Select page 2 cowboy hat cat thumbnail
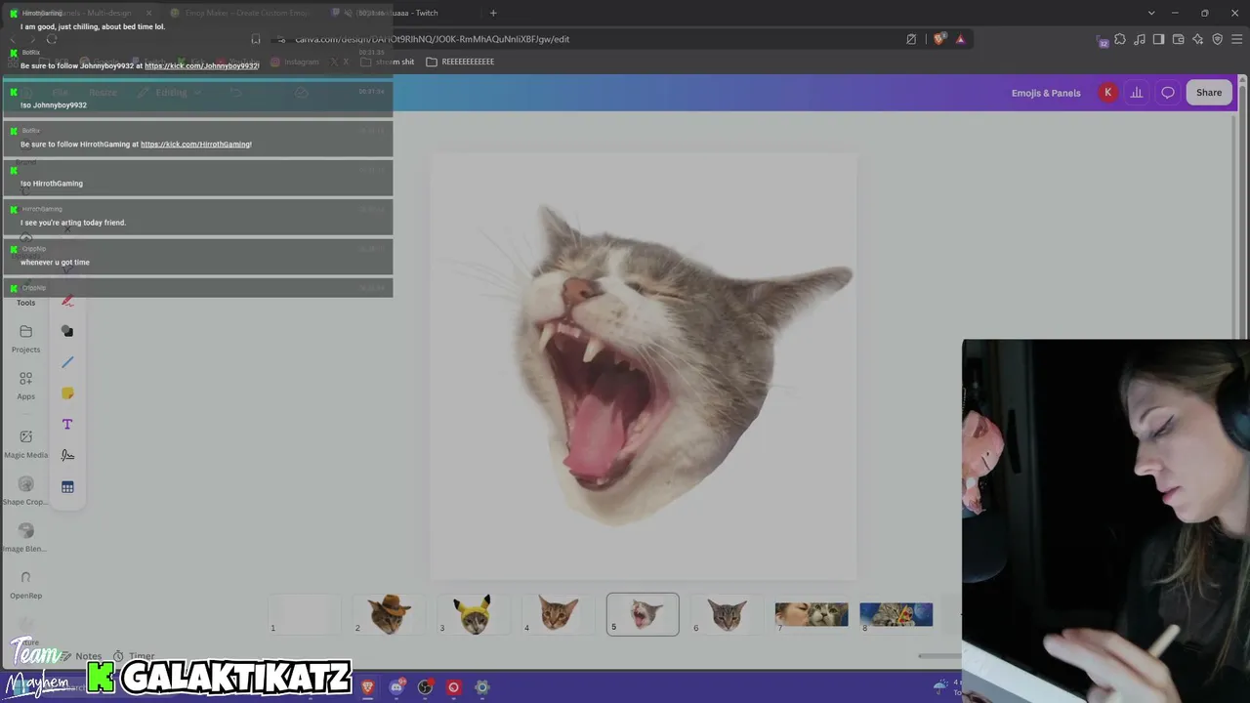This screenshot has width=1250, height=703. 389,614
